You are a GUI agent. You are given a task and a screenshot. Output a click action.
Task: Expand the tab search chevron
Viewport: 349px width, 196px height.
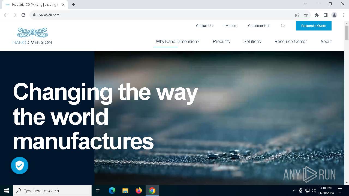(x=305, y=4)
